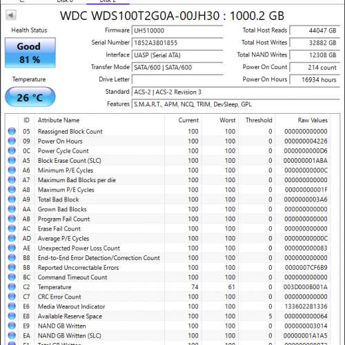Click the 26 °C temperature button
The width and height of the screenshot is (345, 345).
click(30, 97)
